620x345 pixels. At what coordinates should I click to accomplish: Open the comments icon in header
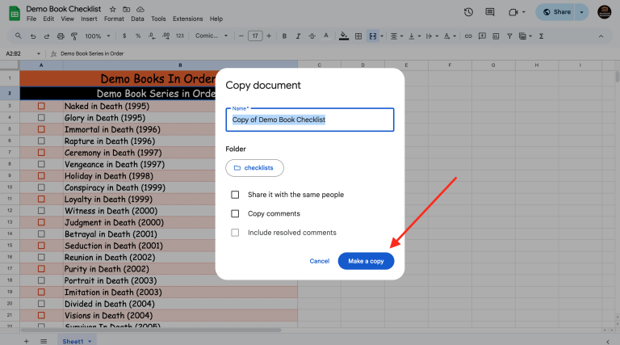[492, 12]
